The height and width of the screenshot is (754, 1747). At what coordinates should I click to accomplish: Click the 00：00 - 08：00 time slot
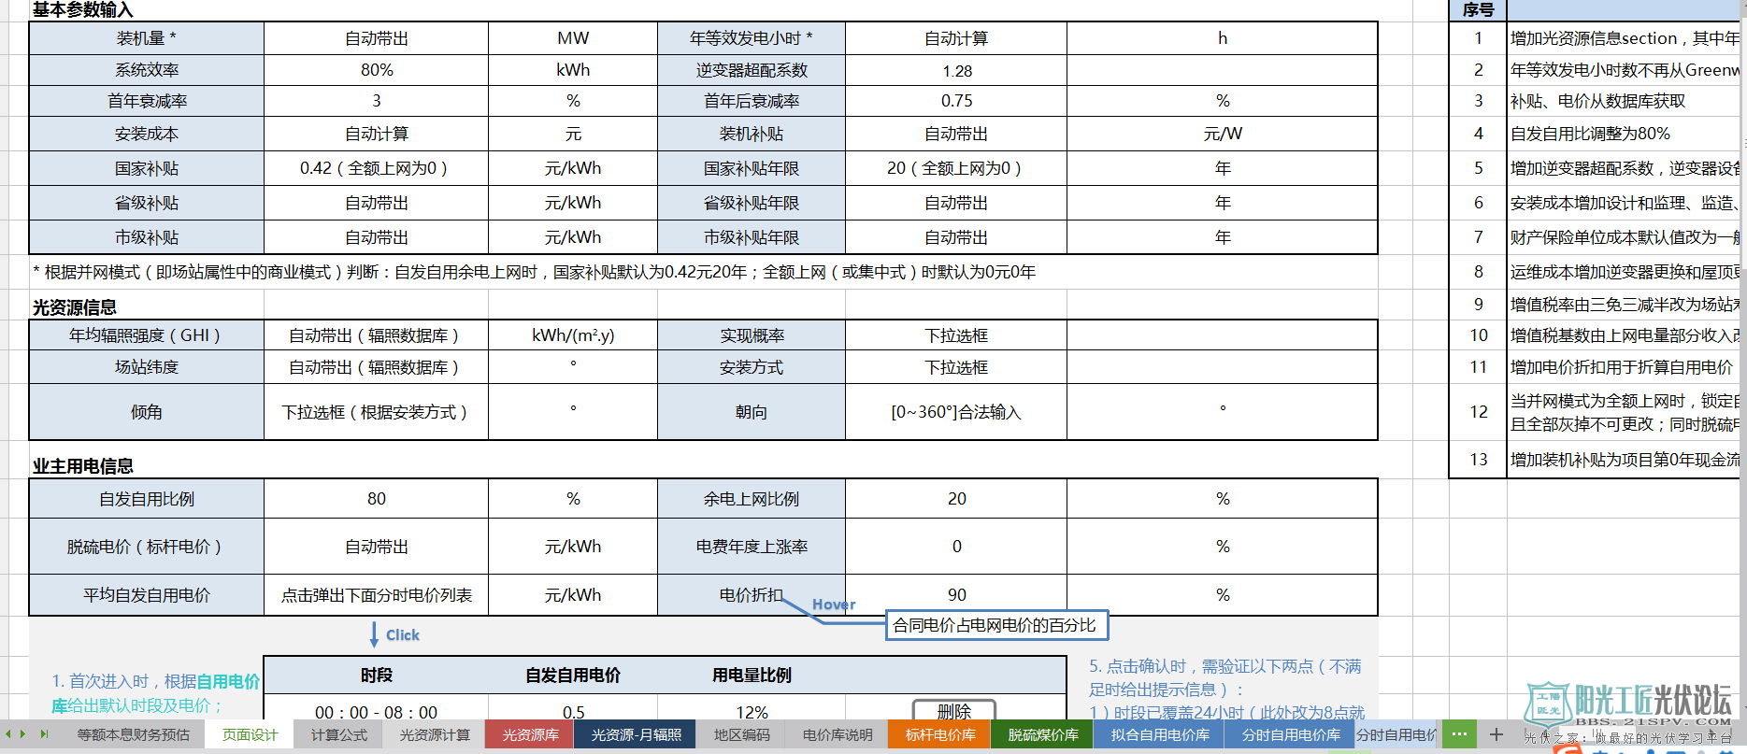tap(377, 712)
